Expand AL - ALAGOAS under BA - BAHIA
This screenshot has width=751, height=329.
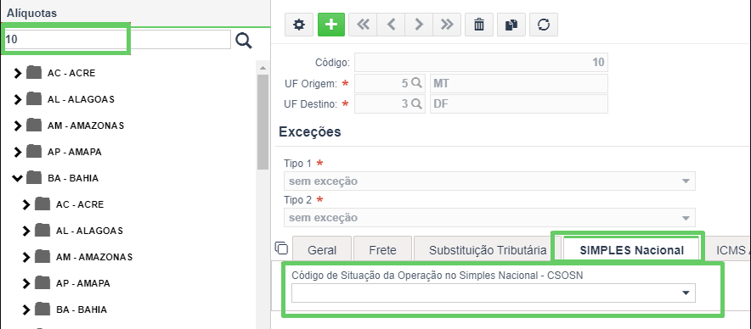click(x=26, y=231)
